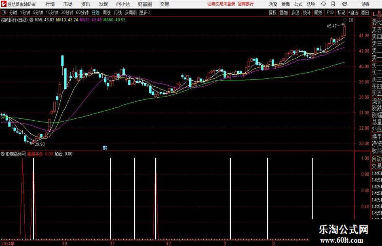Toggle the left panel icon beside 分时
The width and height of the screenshot is (382, 246).
(3, 13)
